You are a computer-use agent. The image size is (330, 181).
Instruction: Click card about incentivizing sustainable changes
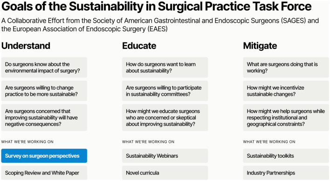(x=286, y=91)
